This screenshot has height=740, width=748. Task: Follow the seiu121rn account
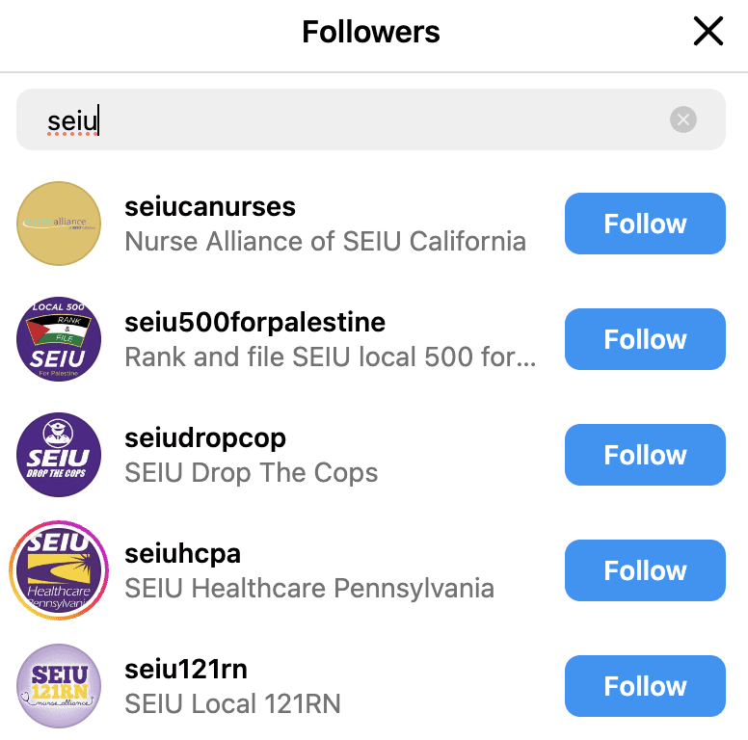click(645, 686)
